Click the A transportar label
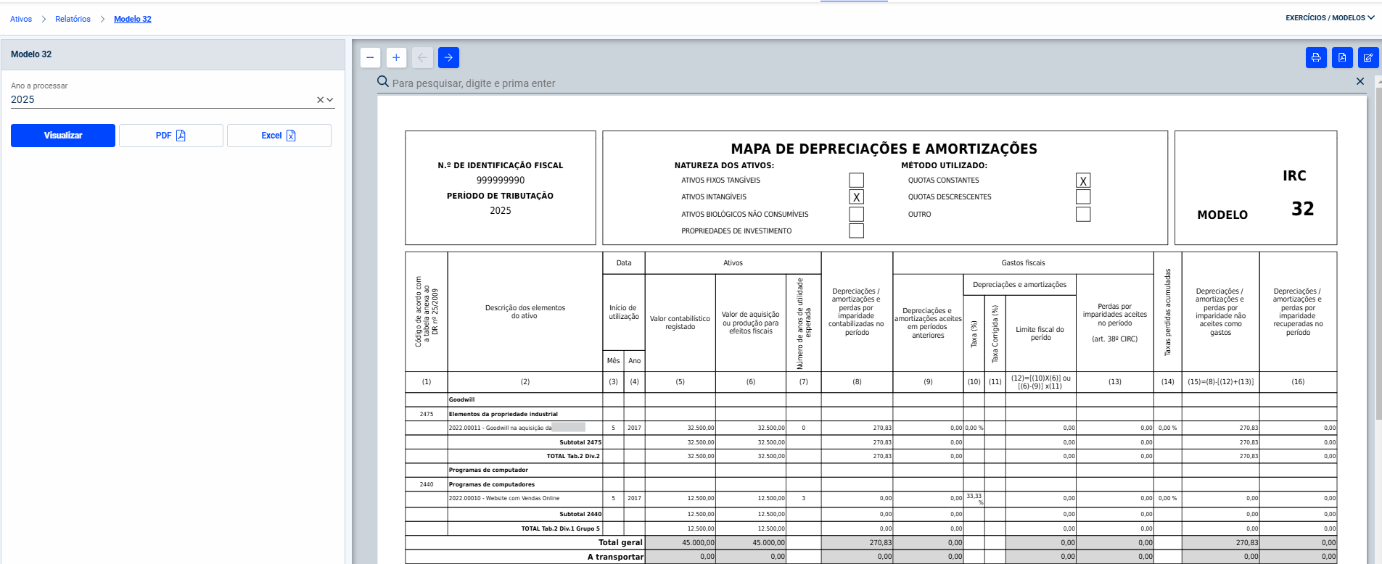The width and height of the screenshot is (1382, 564). [615, 557]
